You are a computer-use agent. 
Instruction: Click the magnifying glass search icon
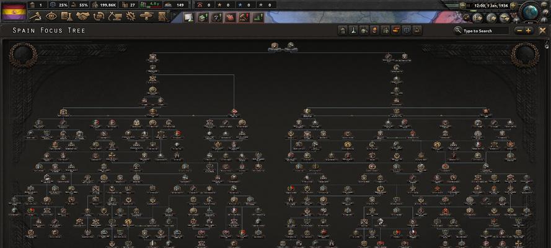[457, 30]
